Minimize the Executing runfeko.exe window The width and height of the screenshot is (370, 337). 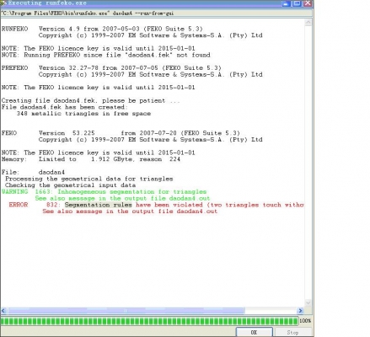(x=286, y=3)
